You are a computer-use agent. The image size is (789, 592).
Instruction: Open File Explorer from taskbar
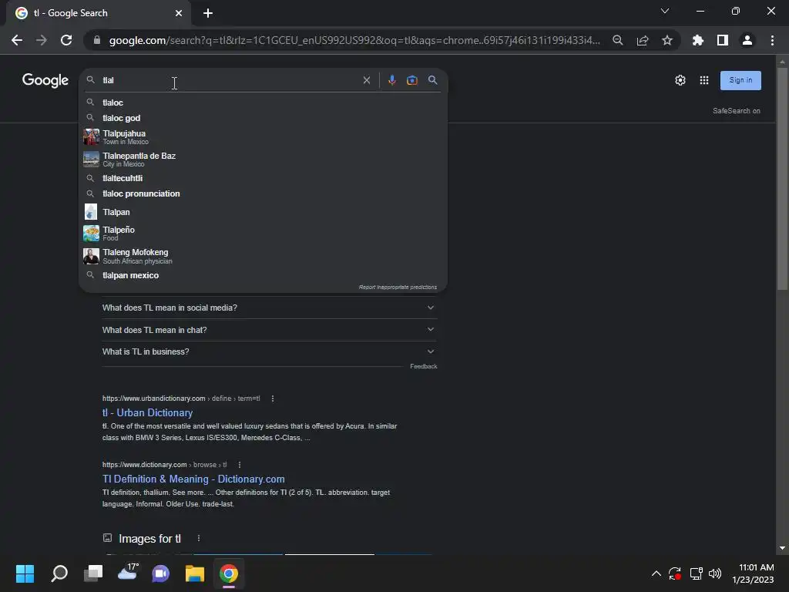[195, 573]
